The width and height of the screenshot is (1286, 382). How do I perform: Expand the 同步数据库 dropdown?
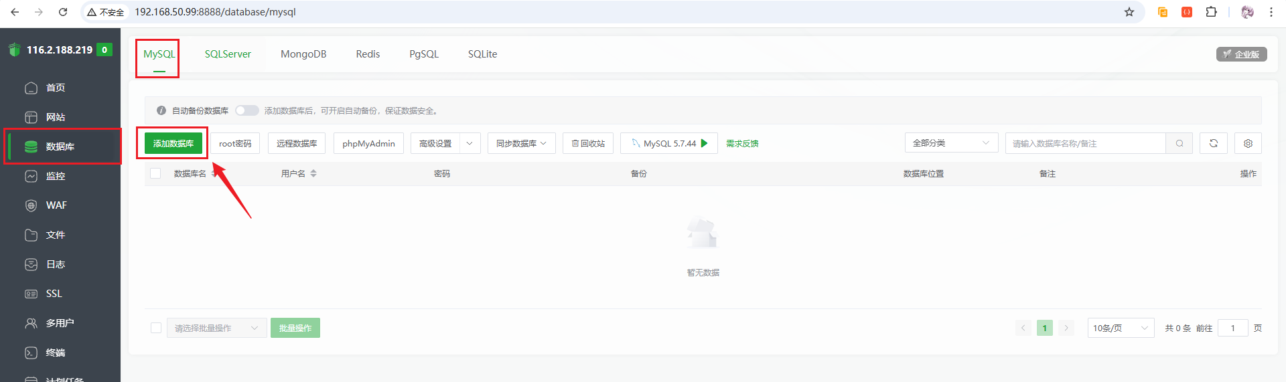pos(521,143)
